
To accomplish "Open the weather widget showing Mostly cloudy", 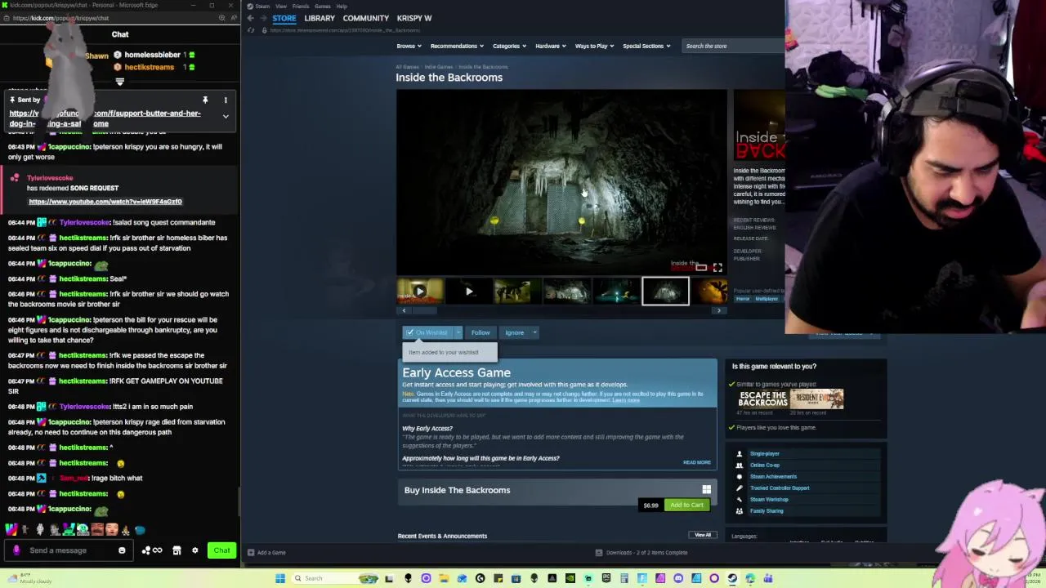I will [x=29, y=578].
